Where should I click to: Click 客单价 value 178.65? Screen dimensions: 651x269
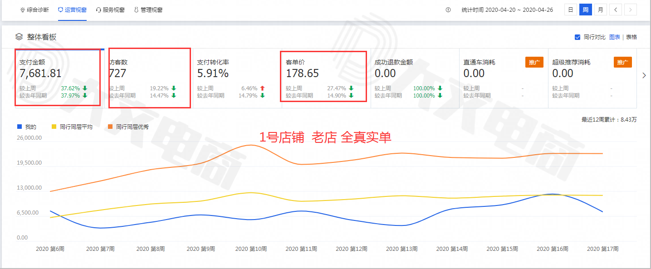[x=302, y=73]
